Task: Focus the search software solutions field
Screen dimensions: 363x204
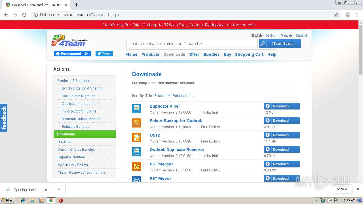Action: (192, 44)
